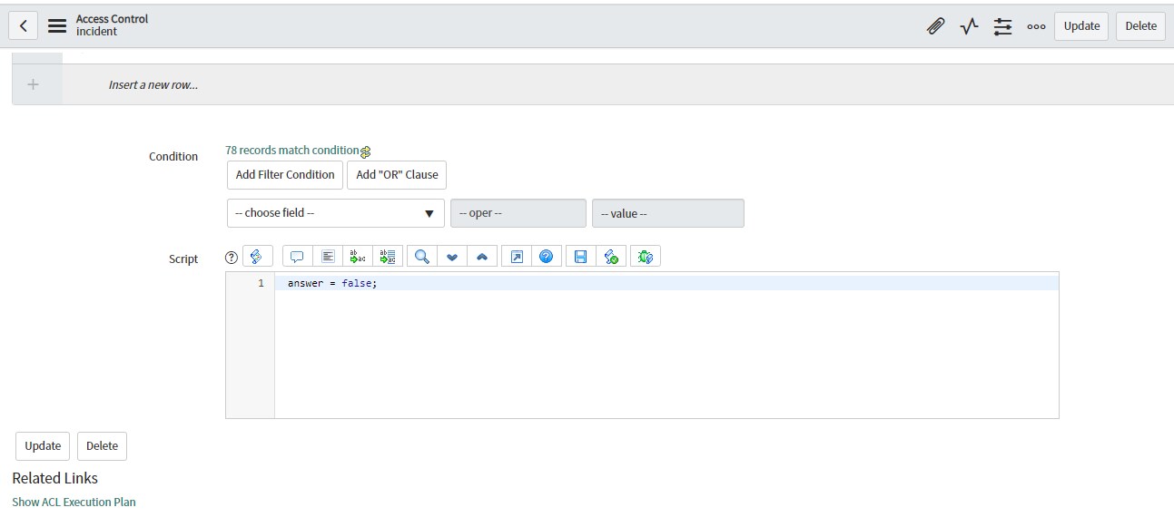Viewport: 1174px width, 527px height.
Task: Expand the choose field dropdown
Action: (335, 213)
